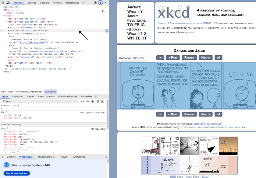Click the AI assistance icon beside comic div
The height and width of the screenshot is (178, 256).
106,31
